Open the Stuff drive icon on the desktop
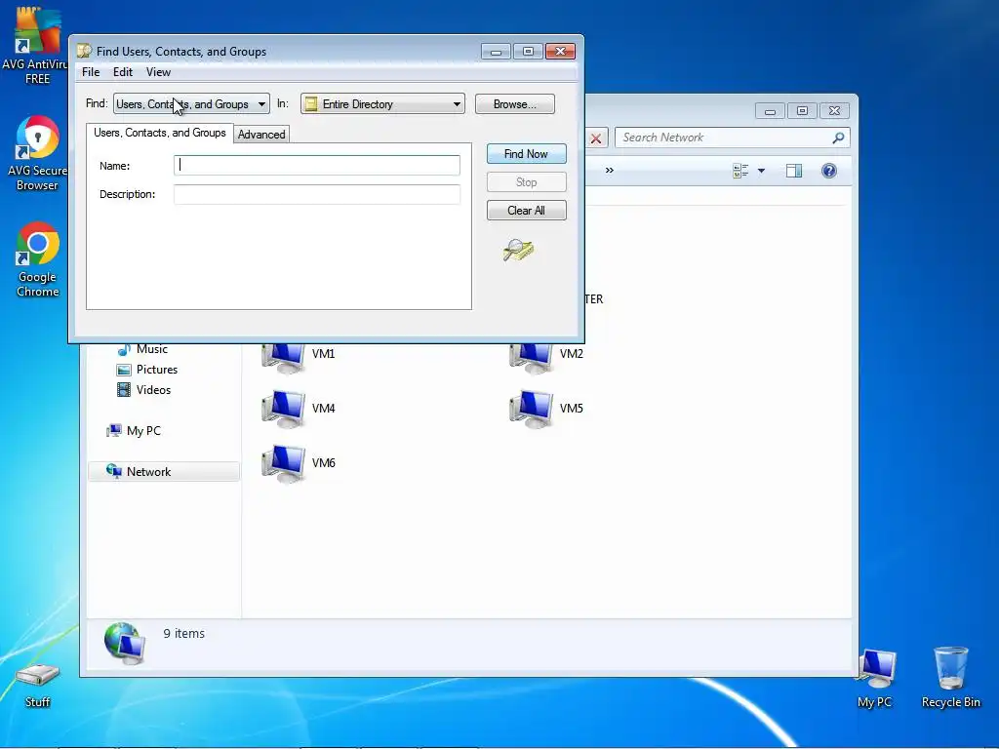Screen dimensions: 999x749 tap(37, 685)
